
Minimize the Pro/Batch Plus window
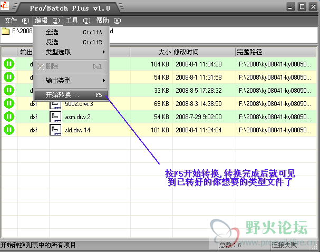click(x=290, y=6)
